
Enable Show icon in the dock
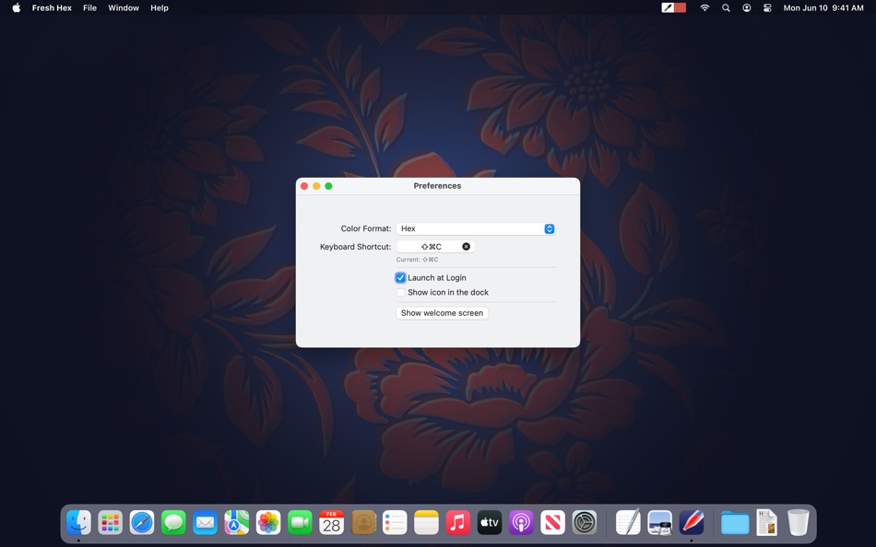pyautogui.click(x=400, y=292)
